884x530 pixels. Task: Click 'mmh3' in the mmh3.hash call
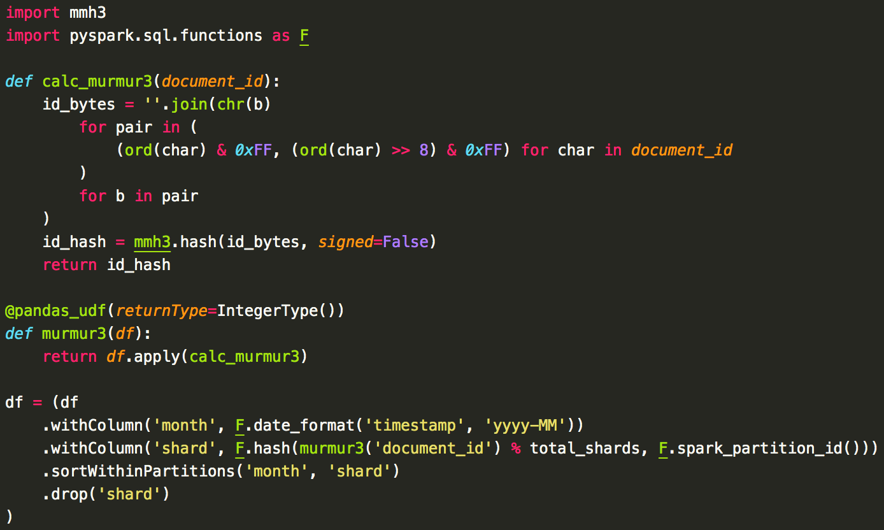[x=152, y=242]
